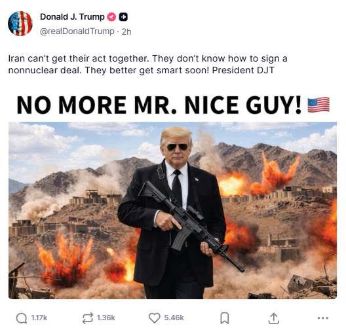Click the share upload arrow icon
The height and width of the screenshot is (330, 346).
tap(274, 318)
